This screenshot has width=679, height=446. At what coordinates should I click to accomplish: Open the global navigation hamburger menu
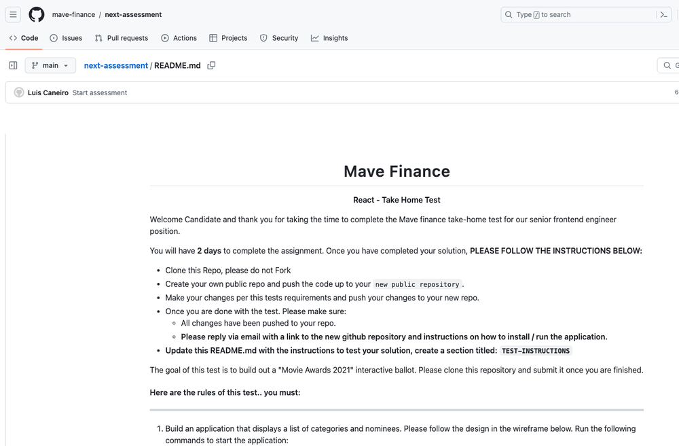pos(13,14)
